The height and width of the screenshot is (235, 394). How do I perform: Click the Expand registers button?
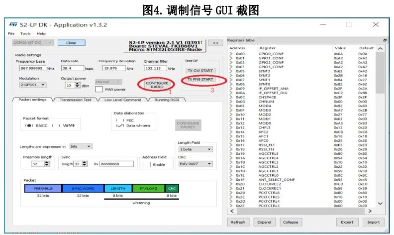tap(264, 222)
